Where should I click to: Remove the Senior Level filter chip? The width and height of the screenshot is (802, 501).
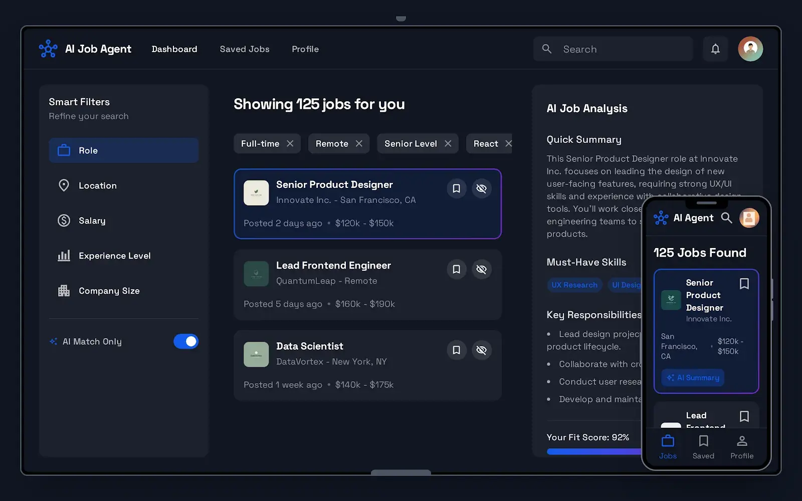pos(448,143)
